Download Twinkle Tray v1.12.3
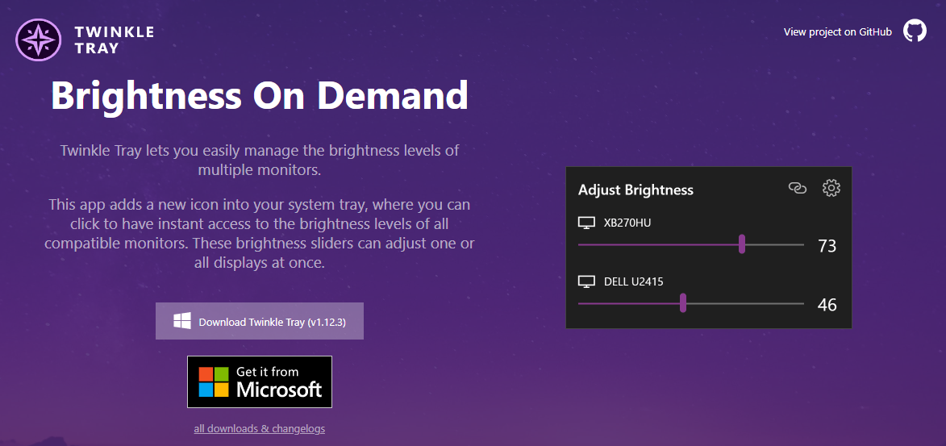 [260, 321]
